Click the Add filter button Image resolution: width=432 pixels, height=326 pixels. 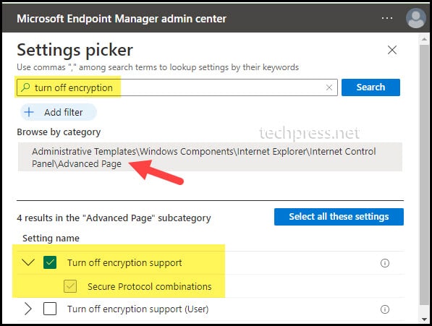pos(59,112)
